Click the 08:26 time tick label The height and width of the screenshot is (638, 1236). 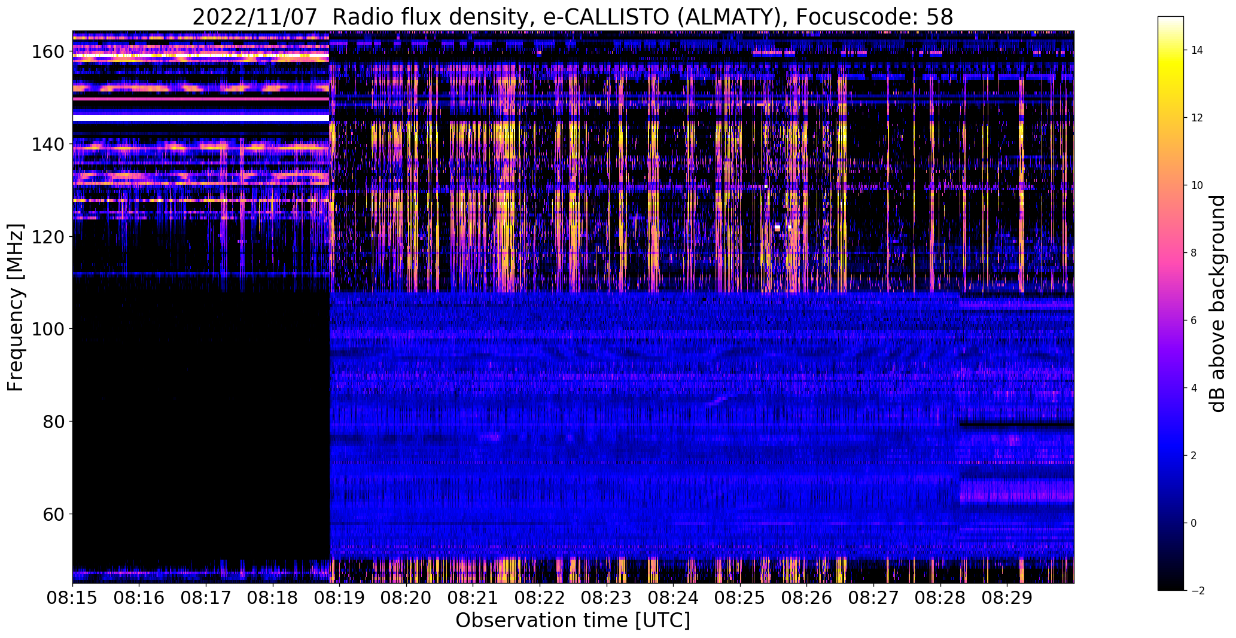pos(806,597)
